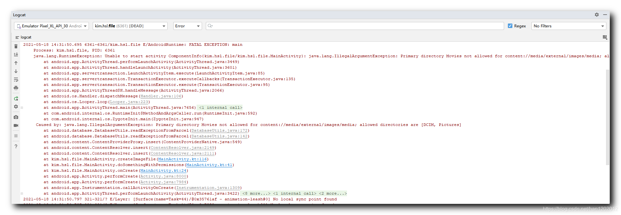The width and height of the screenshot is (621, 215).
Task: Click the RuntimeInit$MethodAndArgsCaller.run line
Action: [x=150, y=113]
